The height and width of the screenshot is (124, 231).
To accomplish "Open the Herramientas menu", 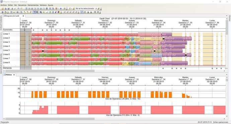I will tap(33, 5).
